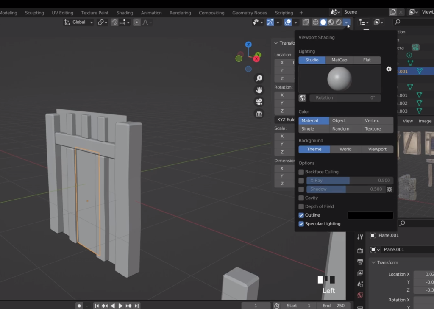Image resolution: width=434 pixels, height=309 pixels.
Task: Enable Depth of Field checkbox
Action: click(x=301, y=206)
